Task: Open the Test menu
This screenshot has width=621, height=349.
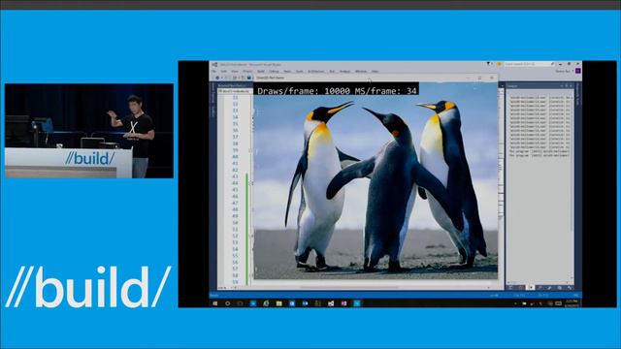Action: pos(332,71)
